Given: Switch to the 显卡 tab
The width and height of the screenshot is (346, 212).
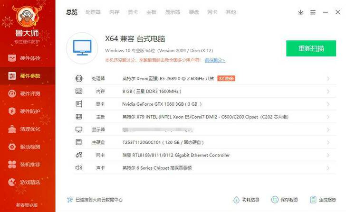Looking at the screenshot, I should tap(133, 12).
